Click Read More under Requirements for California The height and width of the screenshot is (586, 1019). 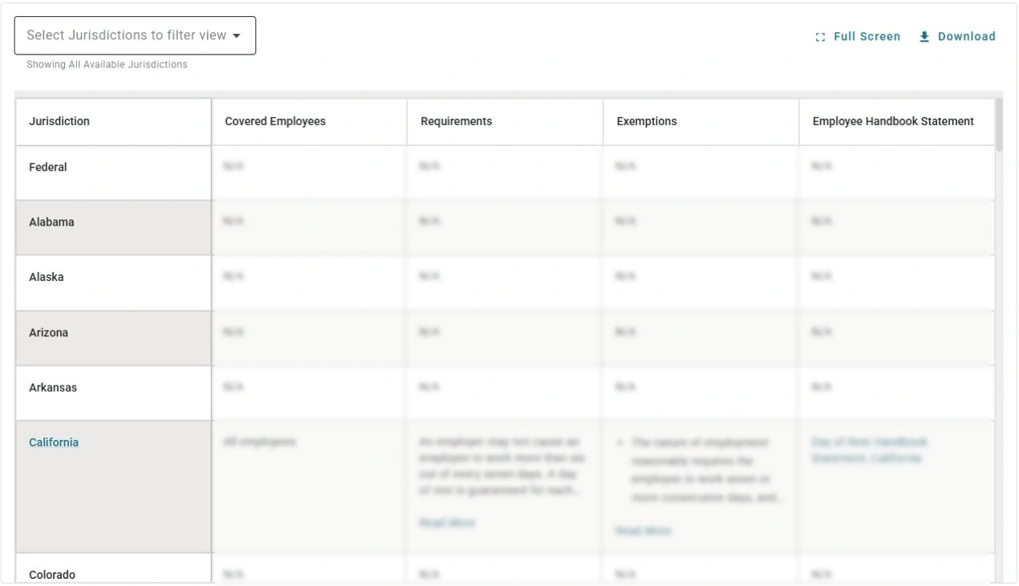pos(448,523)
